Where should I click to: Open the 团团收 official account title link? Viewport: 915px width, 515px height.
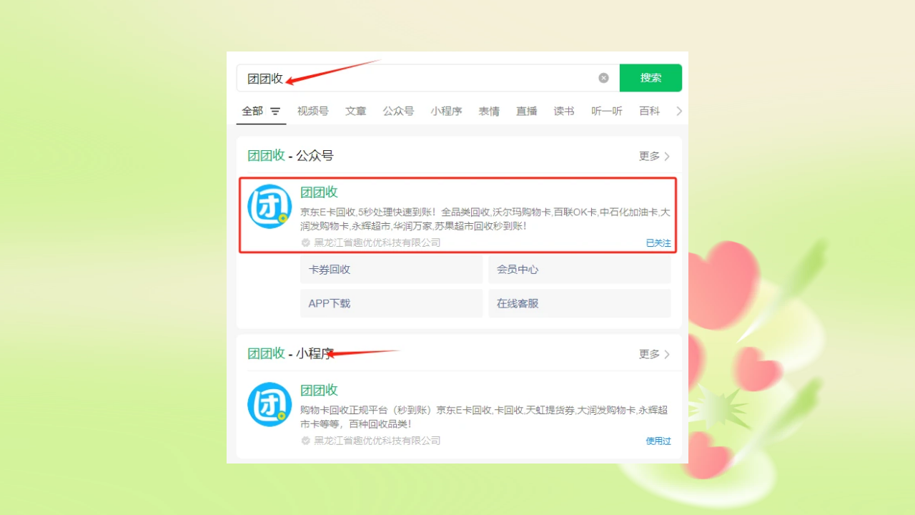click(319, 192)
